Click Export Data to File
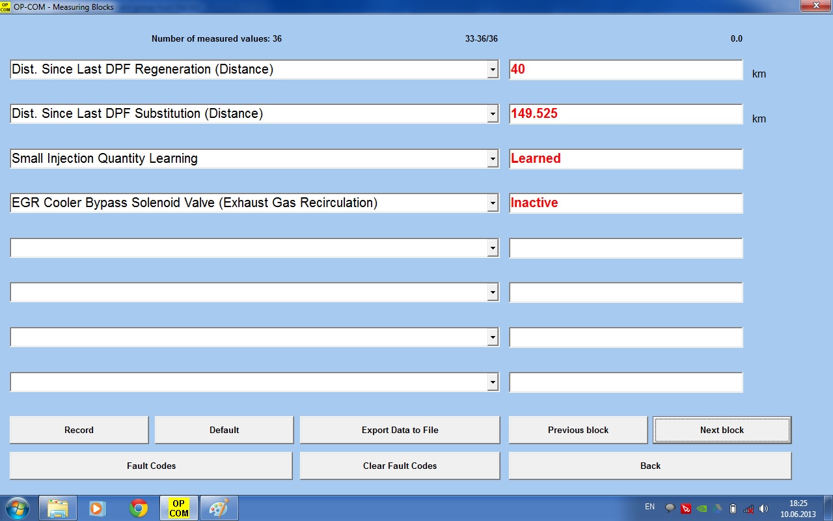833x521 pixels. pos(400,430)
